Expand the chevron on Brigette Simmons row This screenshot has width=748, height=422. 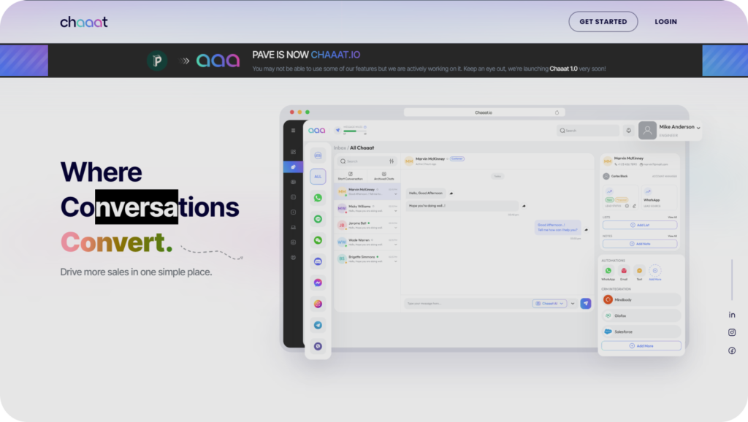tap(395, 261)
